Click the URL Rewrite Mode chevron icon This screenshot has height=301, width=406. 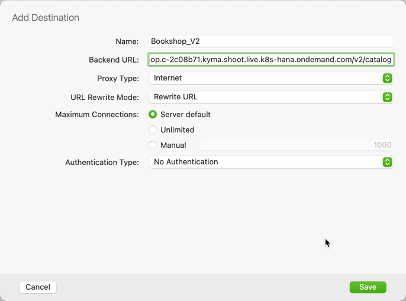[x=387, y=97]
